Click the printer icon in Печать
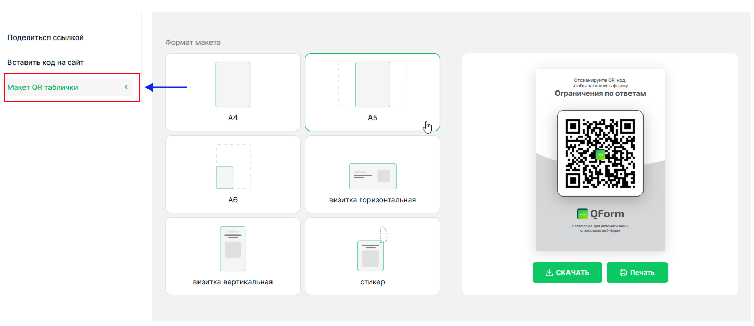Image resolution: width=754 pixels, height=326 pixels. click(x=623, y=272)
